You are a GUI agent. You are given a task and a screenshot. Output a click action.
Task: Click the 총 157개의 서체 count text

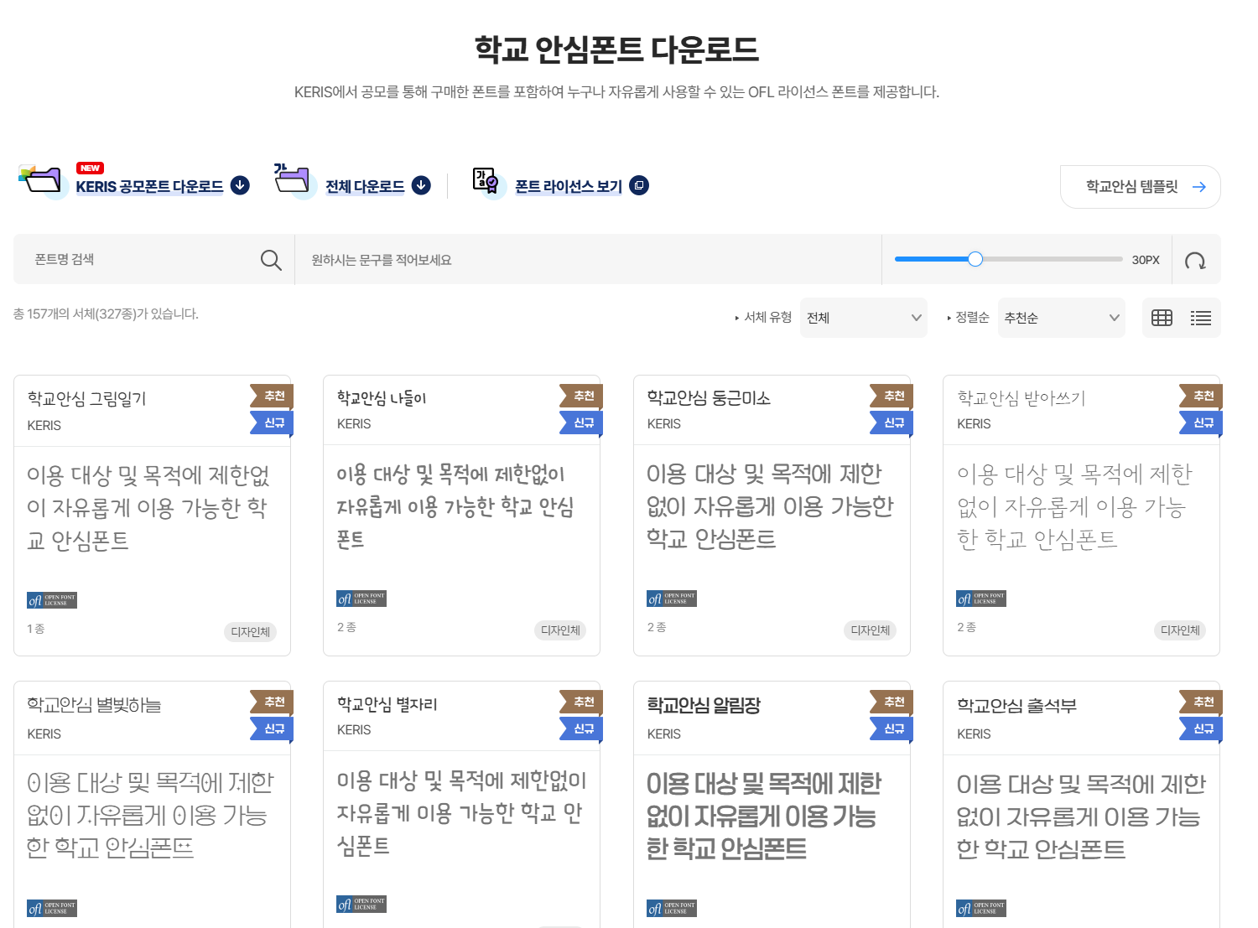(106, 314)
